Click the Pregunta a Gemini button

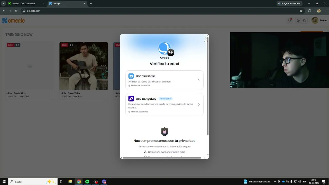[289, 4]
